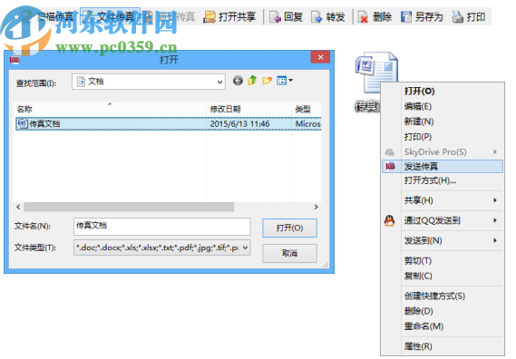516x359 pixels.
Task: Click the 打开共享 toolbar button
Action: coord(229,16)
